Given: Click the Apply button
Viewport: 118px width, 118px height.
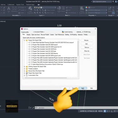Looking at the screenshot, I should coord(83,88).
